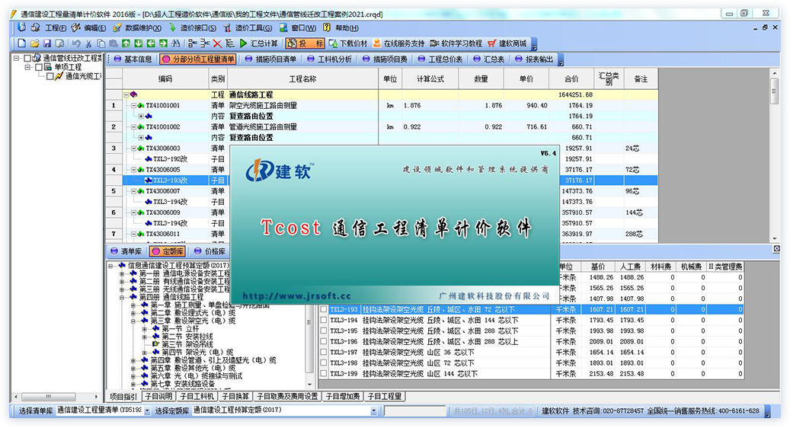This screenshot has width=790, height=428.
Task: Check the box for TXL3-194 quota row
Action: pyautogui.click(x=324, y=321)
